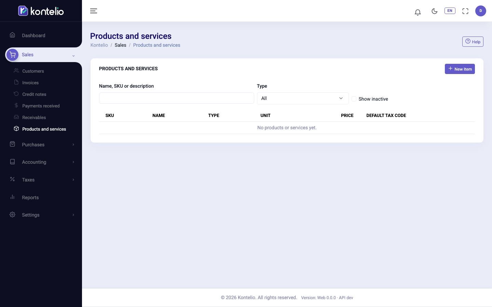Click the TYPE column header

pyautogui.click(x=214, y=115)
